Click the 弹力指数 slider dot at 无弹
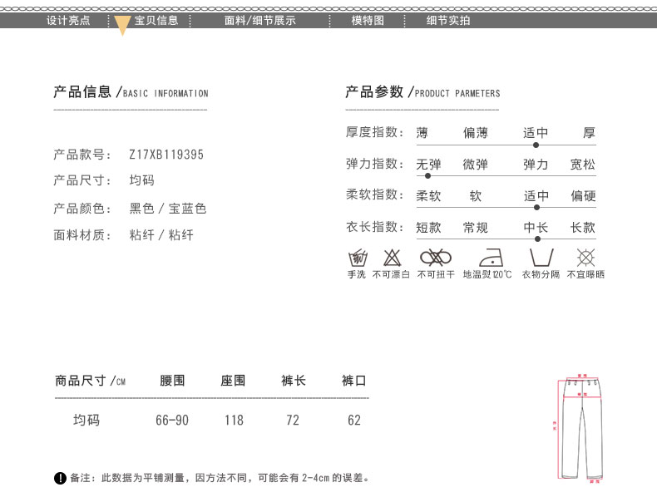 (427, 176)
